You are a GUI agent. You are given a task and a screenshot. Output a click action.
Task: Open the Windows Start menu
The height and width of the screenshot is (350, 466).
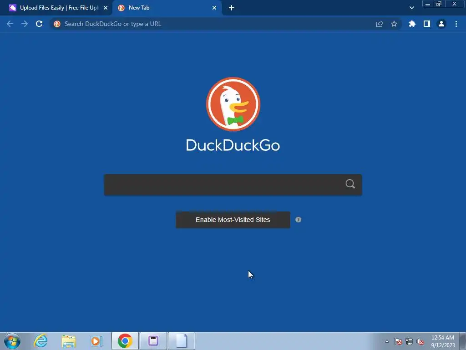point(12,341)
